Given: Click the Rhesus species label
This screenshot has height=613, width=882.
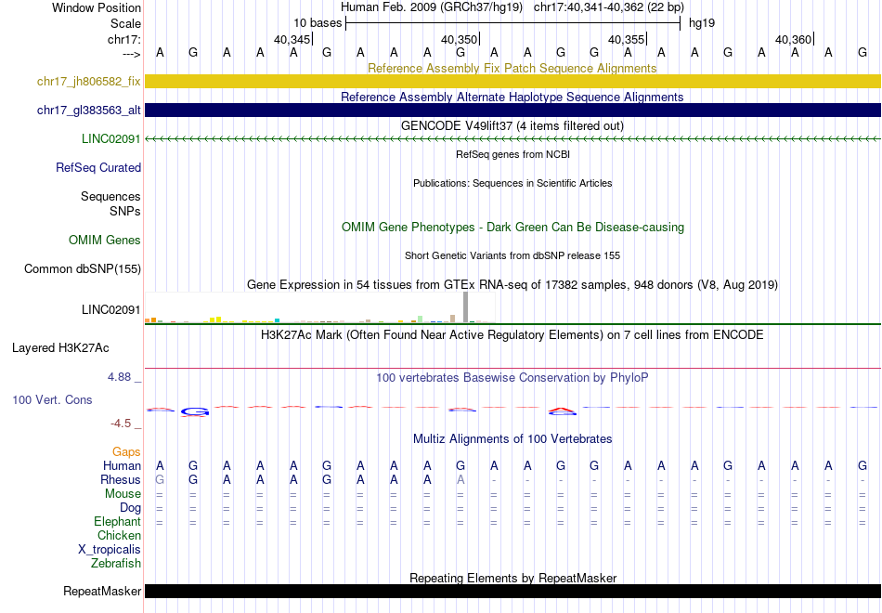Looking at the screenshot, I should tap(121, 479).
